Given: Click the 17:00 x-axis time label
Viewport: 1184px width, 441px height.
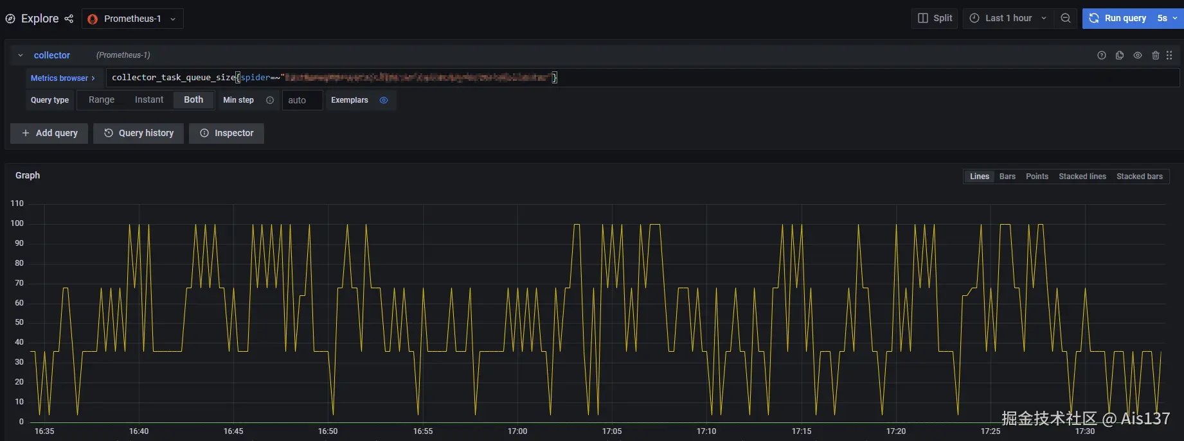Looking at the screenshot, I should 517,431.
